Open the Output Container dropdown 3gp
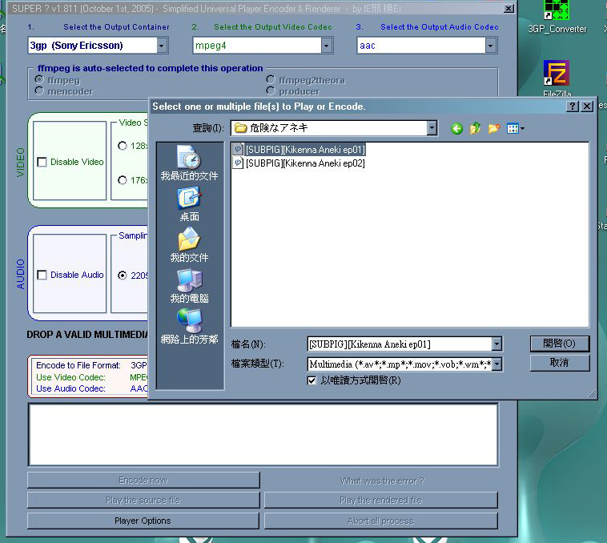 98,46
